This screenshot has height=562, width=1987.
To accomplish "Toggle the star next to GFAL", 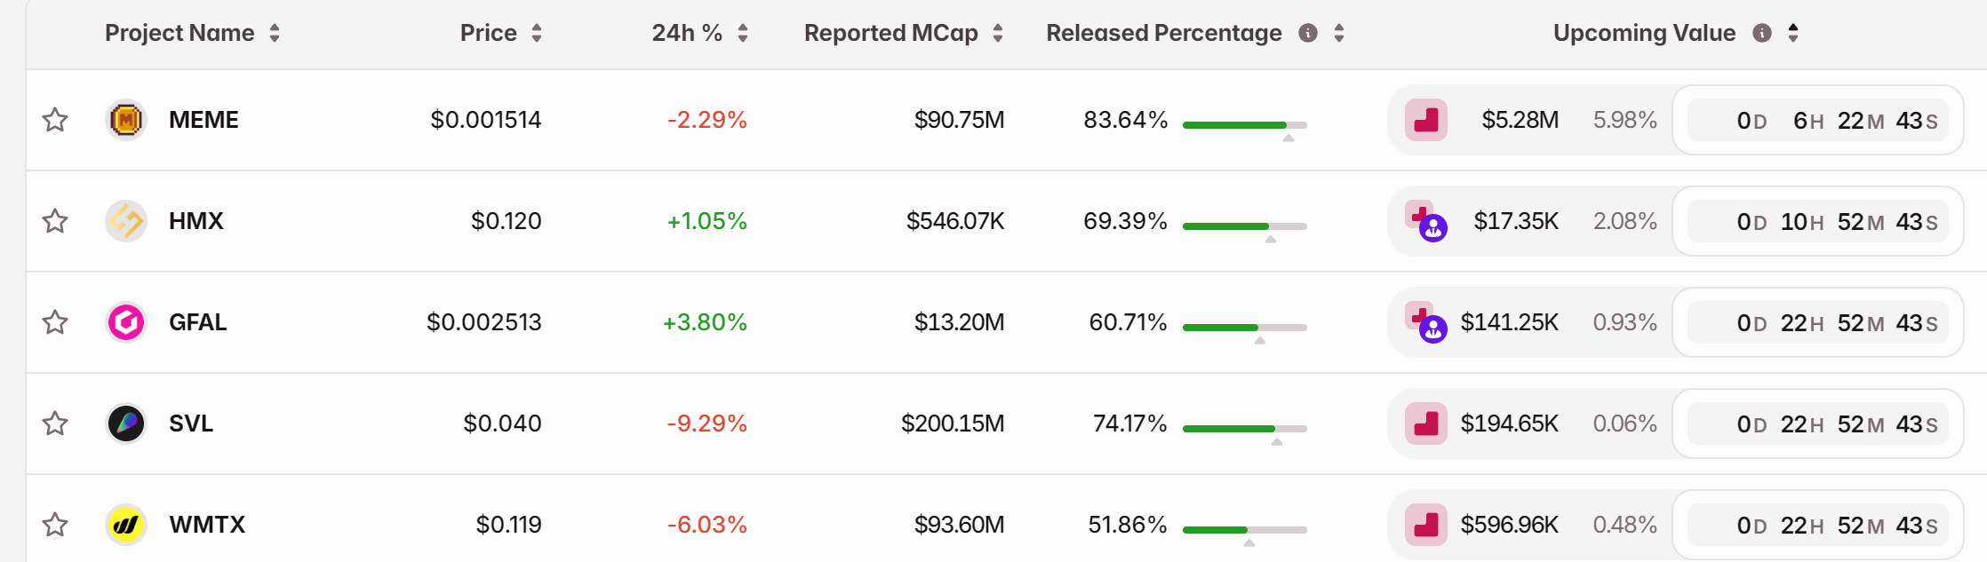I will (55, 322).
